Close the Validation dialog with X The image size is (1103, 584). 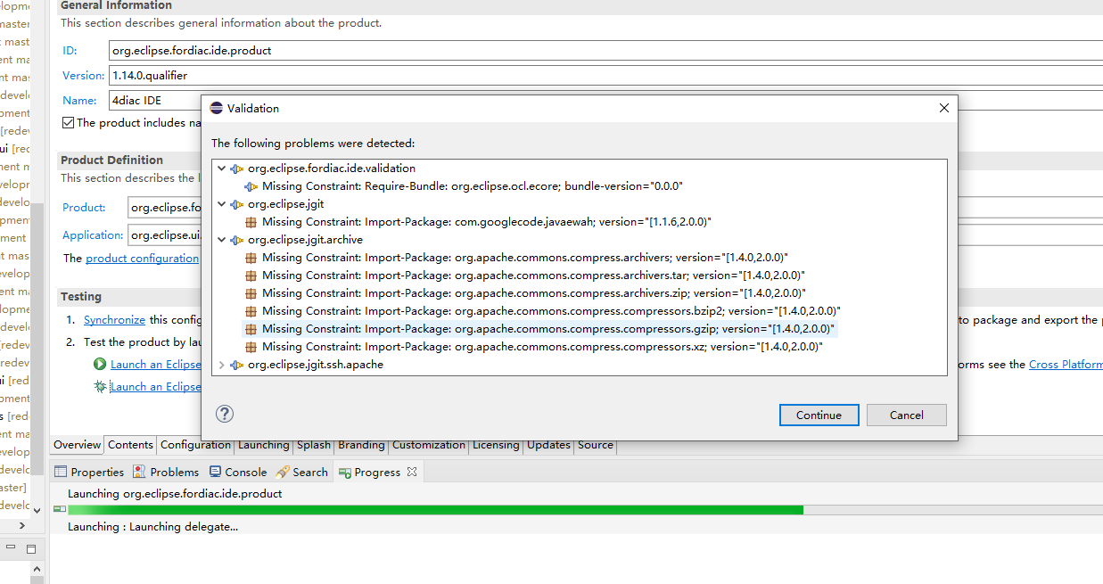[x=944, y=108]
